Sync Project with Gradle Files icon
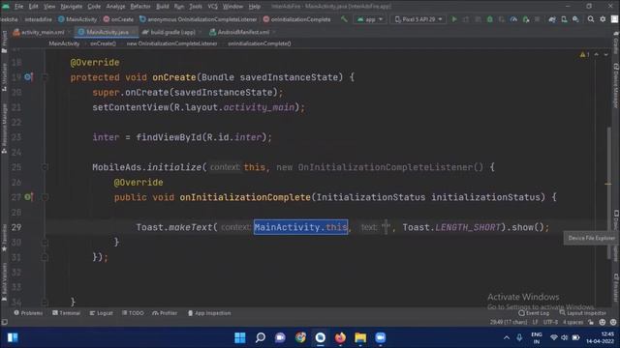The width and height of the screenshot is (620, 348). click(552, 19)
